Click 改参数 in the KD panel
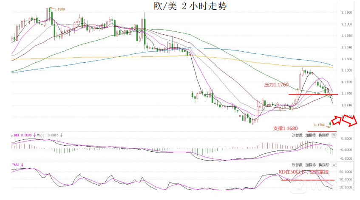The image size is (360, 200). tap(297, 165)
